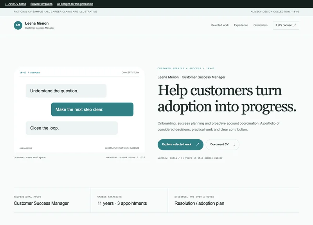Image resolution: width=313 pixels, height=225 pixels.
Task: Click the 'Lucknow, India / 11 years' location text
Action: (x=190, y=158)
